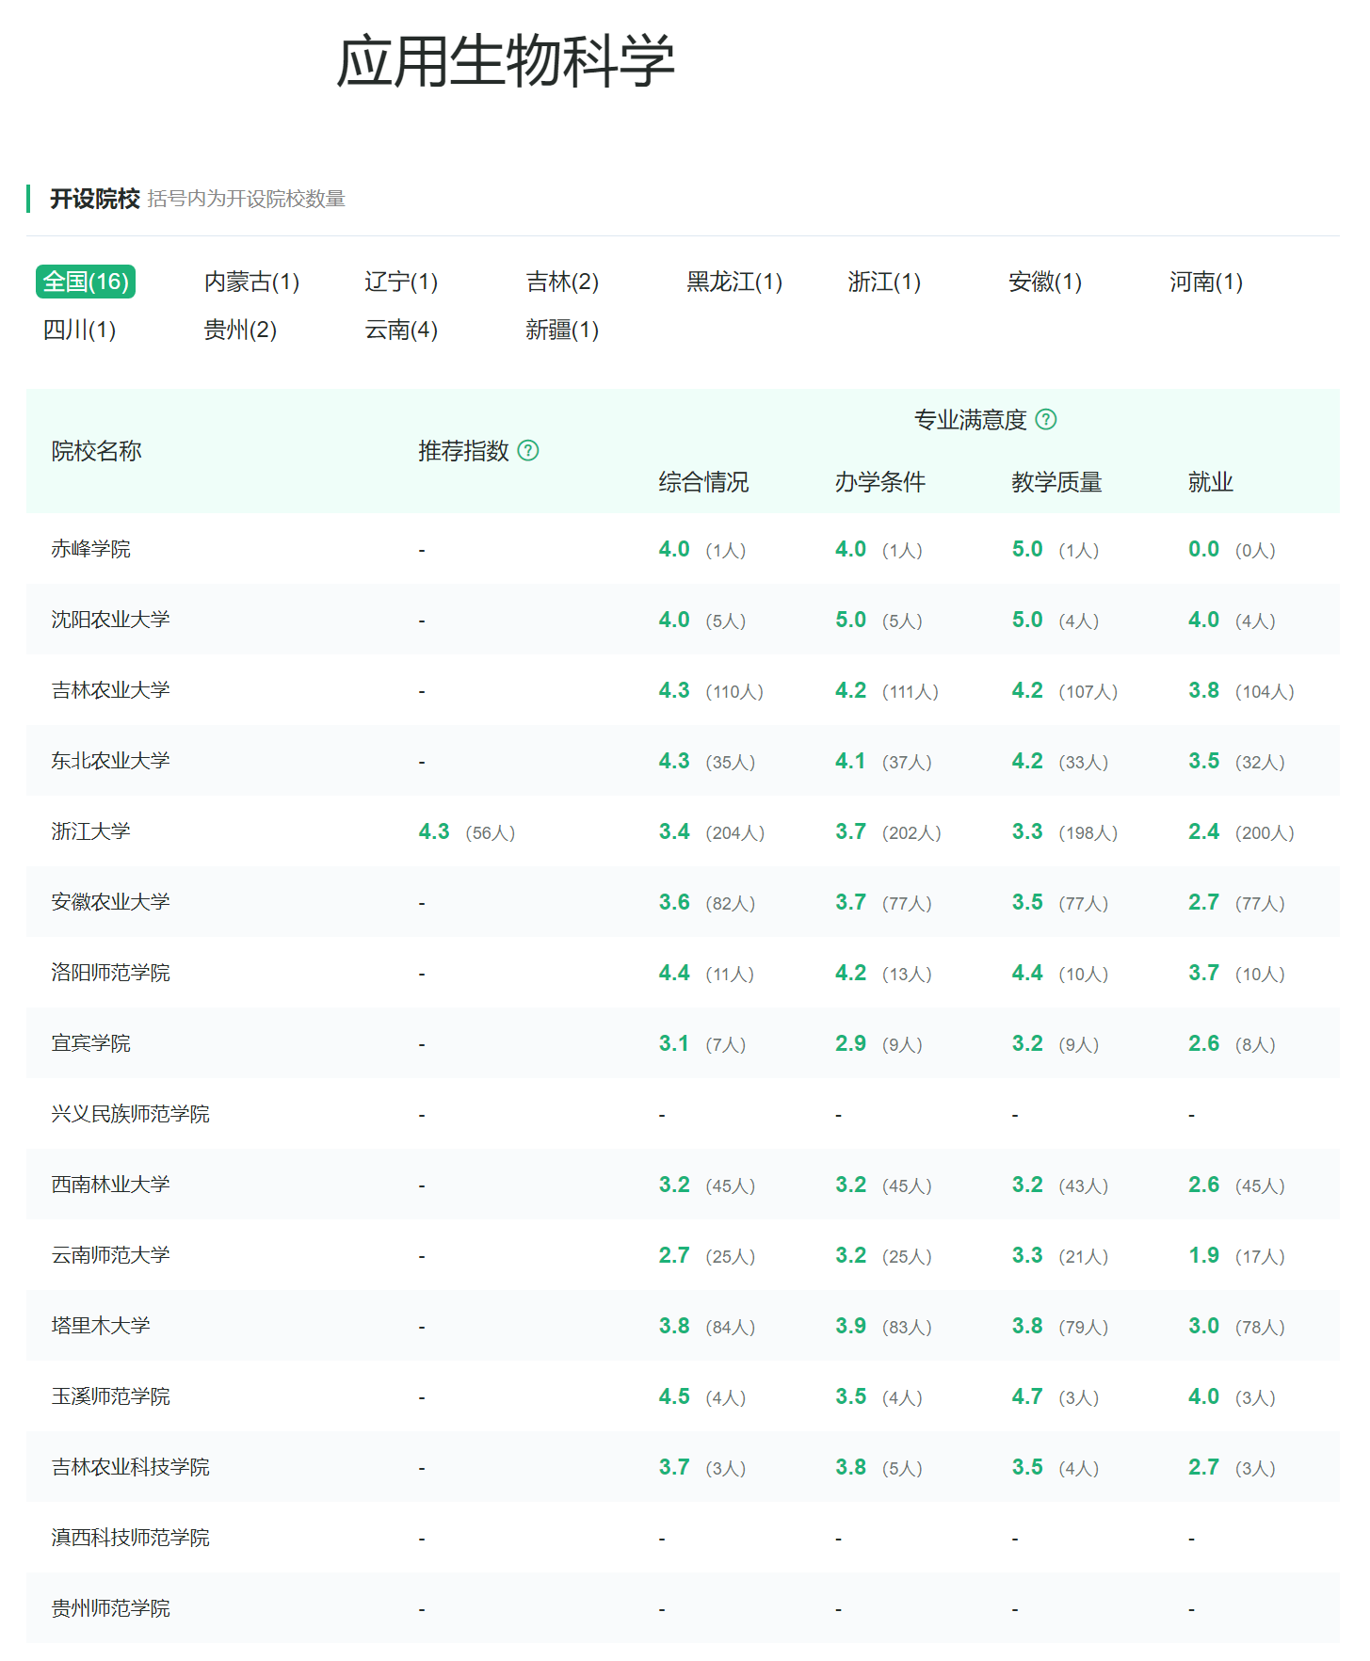Screen dimensions: 1370x1661
Task: Filter schools by 黑龙江(1)
Action: pyautogui.click(x=734, y=282)
